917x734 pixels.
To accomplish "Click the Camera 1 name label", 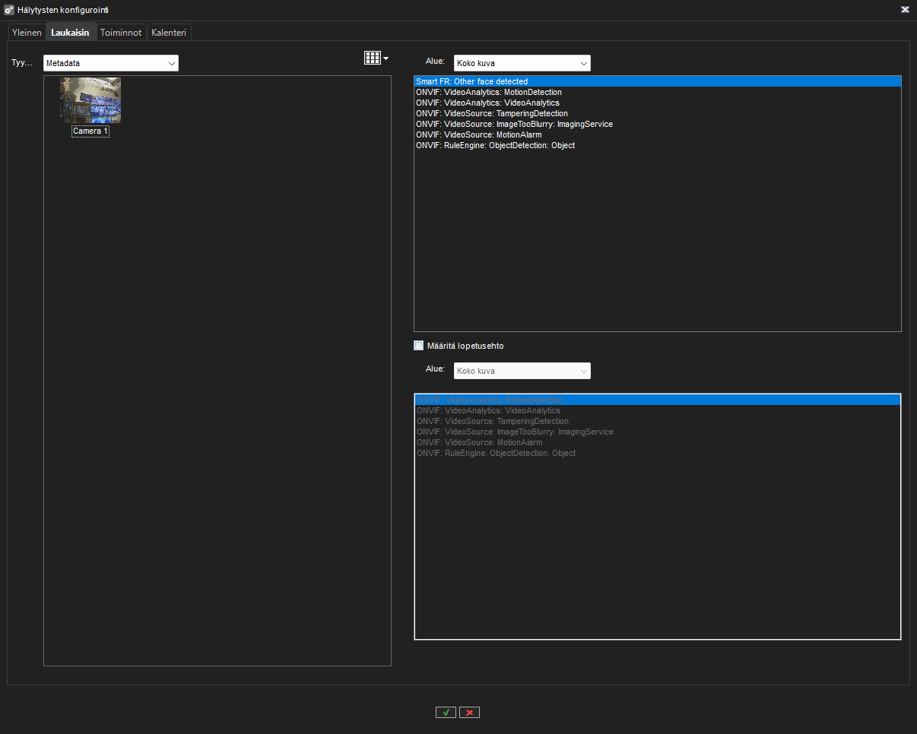I will [x=90, y=131].
